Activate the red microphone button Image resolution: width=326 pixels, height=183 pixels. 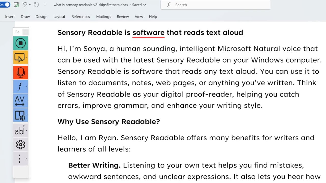pyautogui.click(x=21, y=72)
